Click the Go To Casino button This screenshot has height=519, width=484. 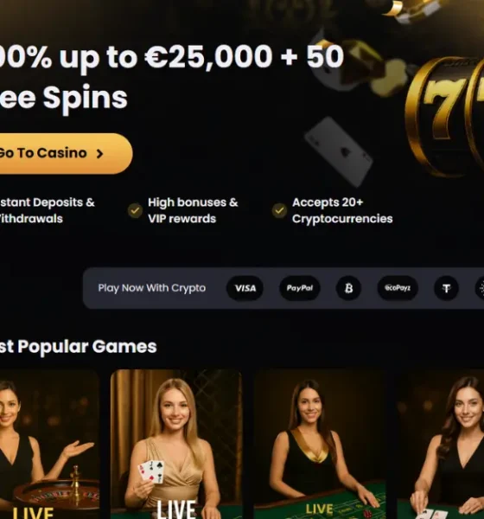[63, 154]
